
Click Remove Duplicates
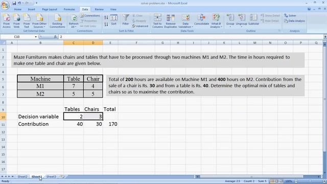click(171, 20)
